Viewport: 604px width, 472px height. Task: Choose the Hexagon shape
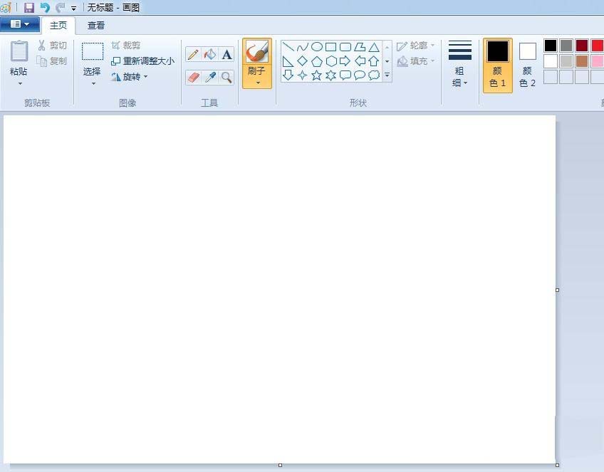click(331, 61)
